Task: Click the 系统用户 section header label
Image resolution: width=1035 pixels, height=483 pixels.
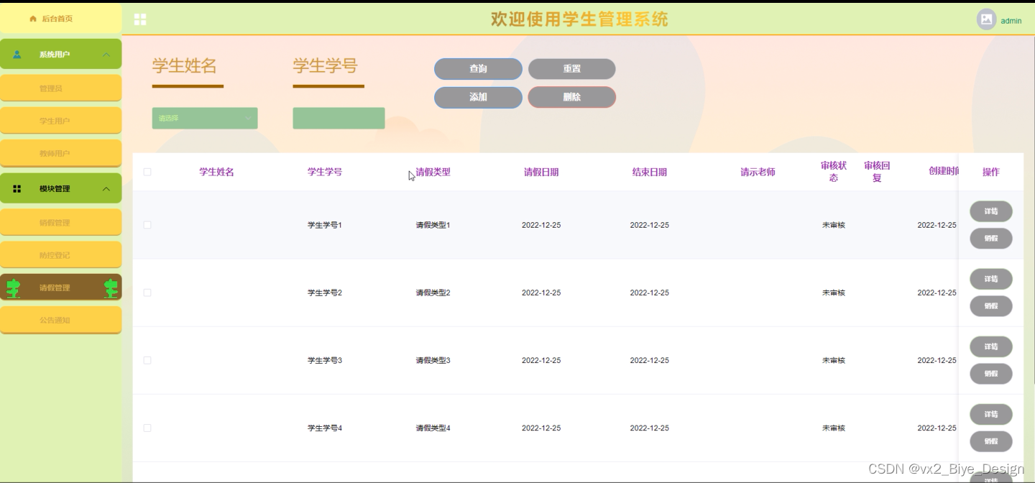Action: pyautogui.click(x=55, y=55)
